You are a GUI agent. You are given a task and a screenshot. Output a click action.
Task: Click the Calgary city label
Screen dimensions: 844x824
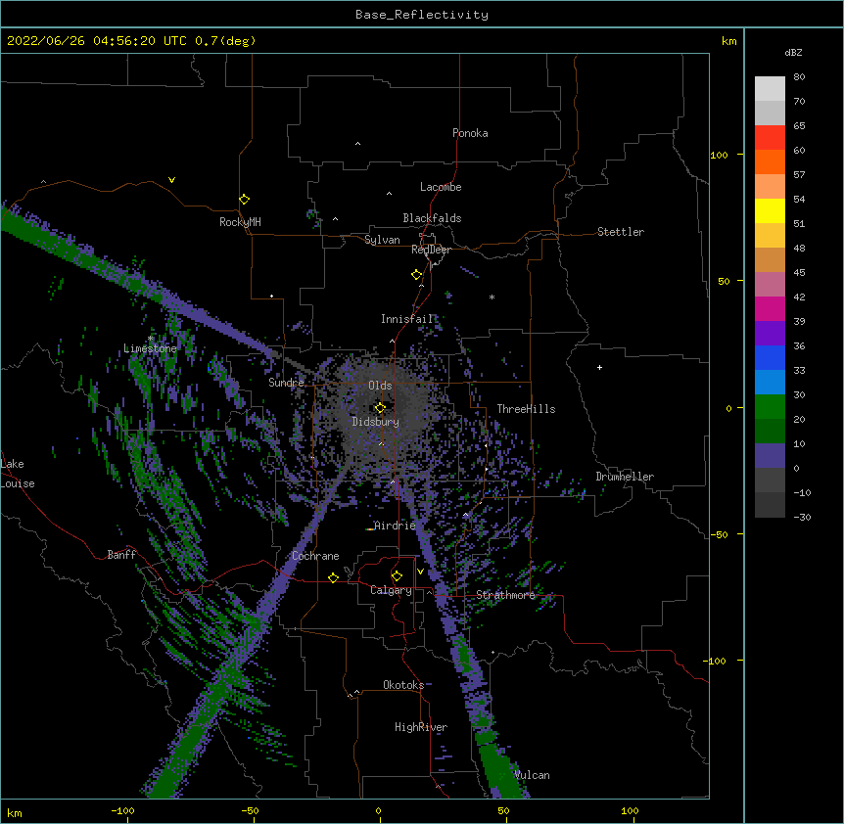click(x=391, y=590)
